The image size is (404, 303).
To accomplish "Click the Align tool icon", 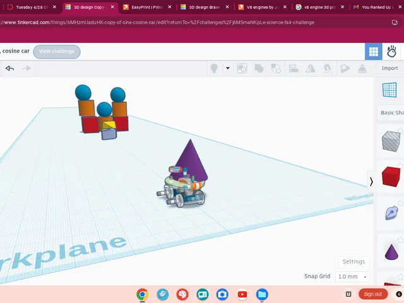I will [x=293, y=68].
